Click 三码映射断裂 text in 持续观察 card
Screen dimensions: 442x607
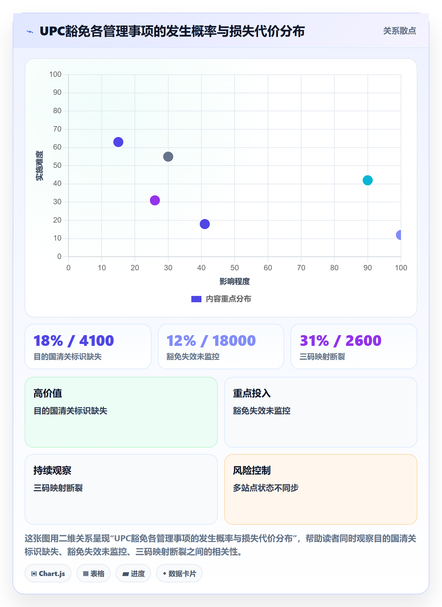click(58, 488)
